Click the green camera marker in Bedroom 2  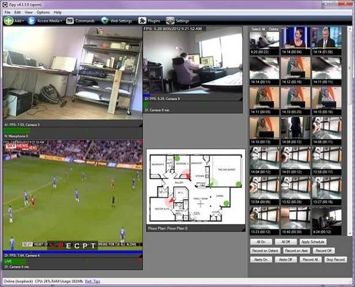tap(177, 158)
